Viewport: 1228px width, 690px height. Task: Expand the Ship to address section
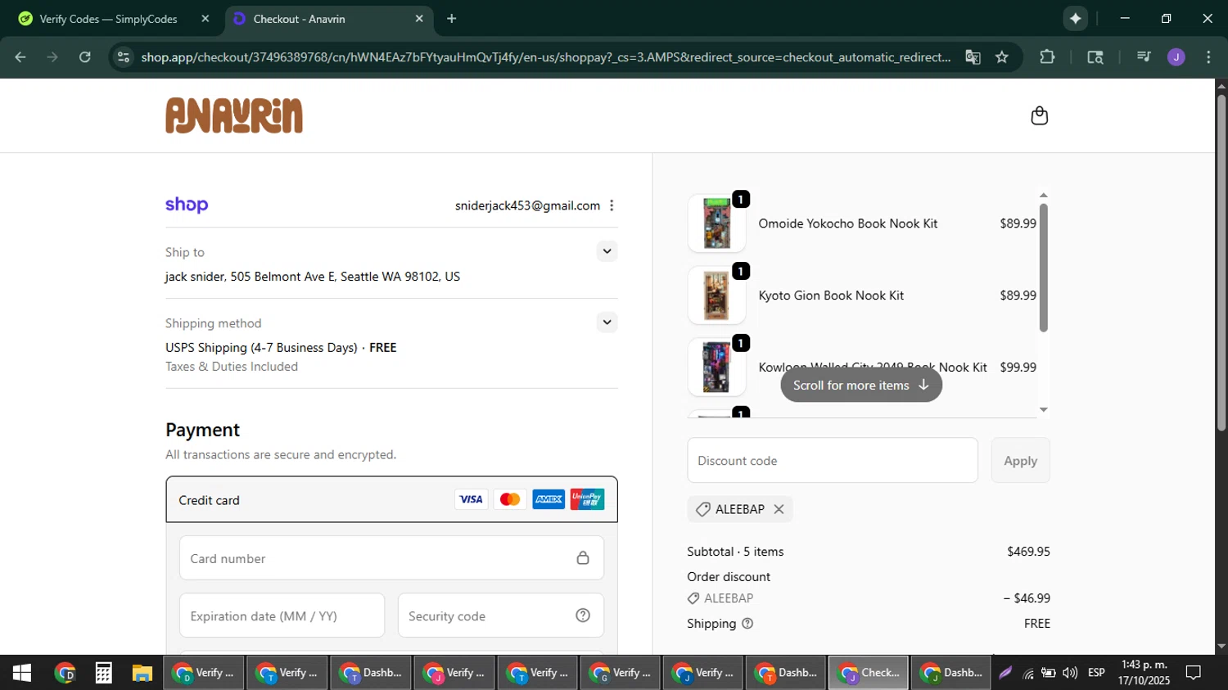607,251
